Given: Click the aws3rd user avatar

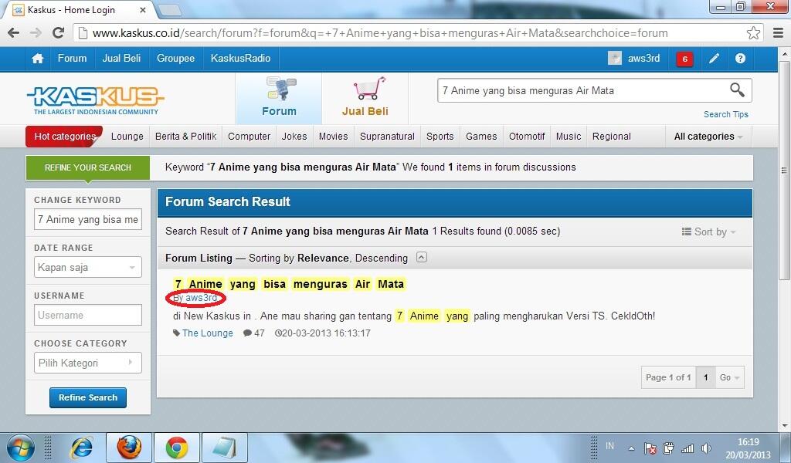Looking at the screenshot, I should 614,59.
